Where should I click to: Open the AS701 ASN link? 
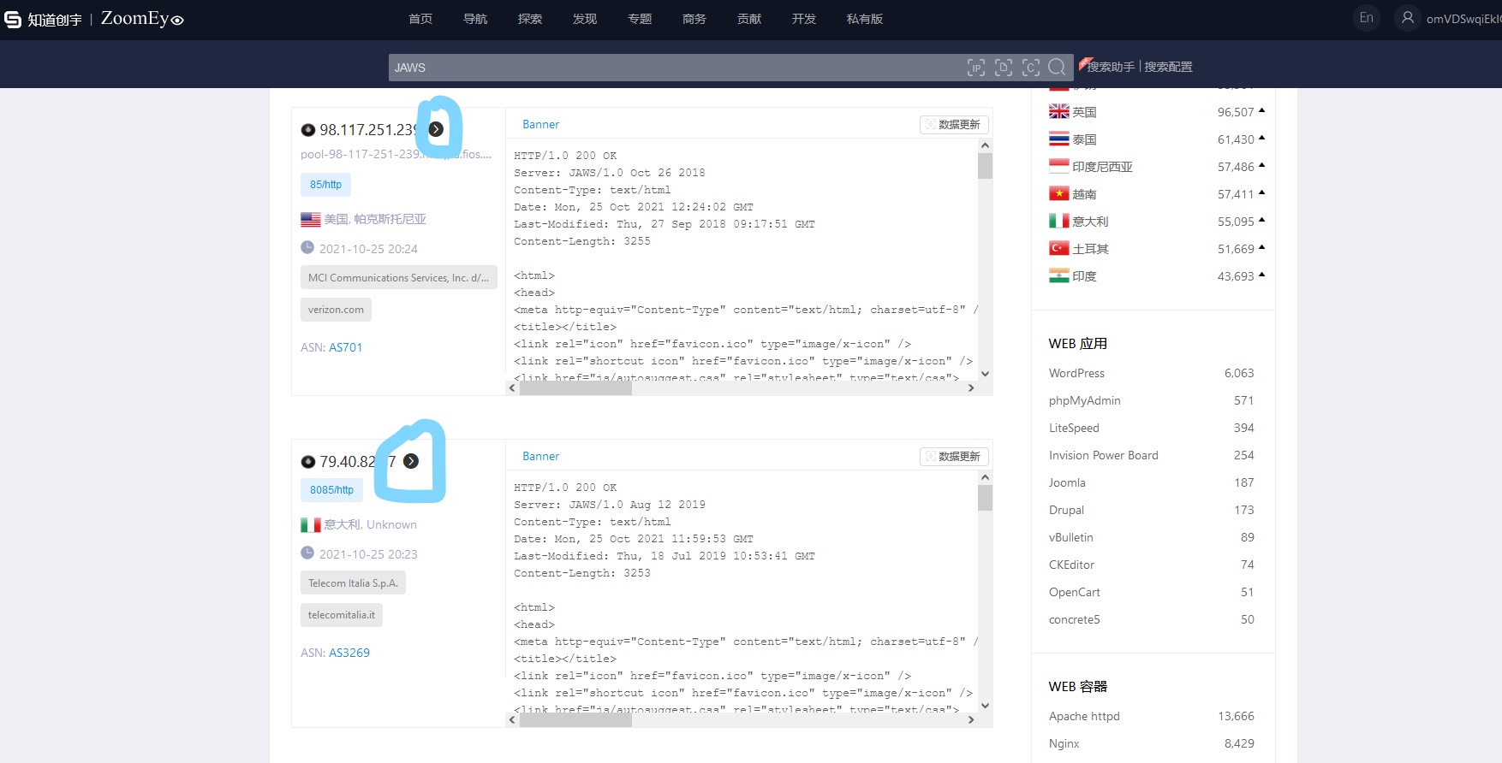(x=346, y=347)
